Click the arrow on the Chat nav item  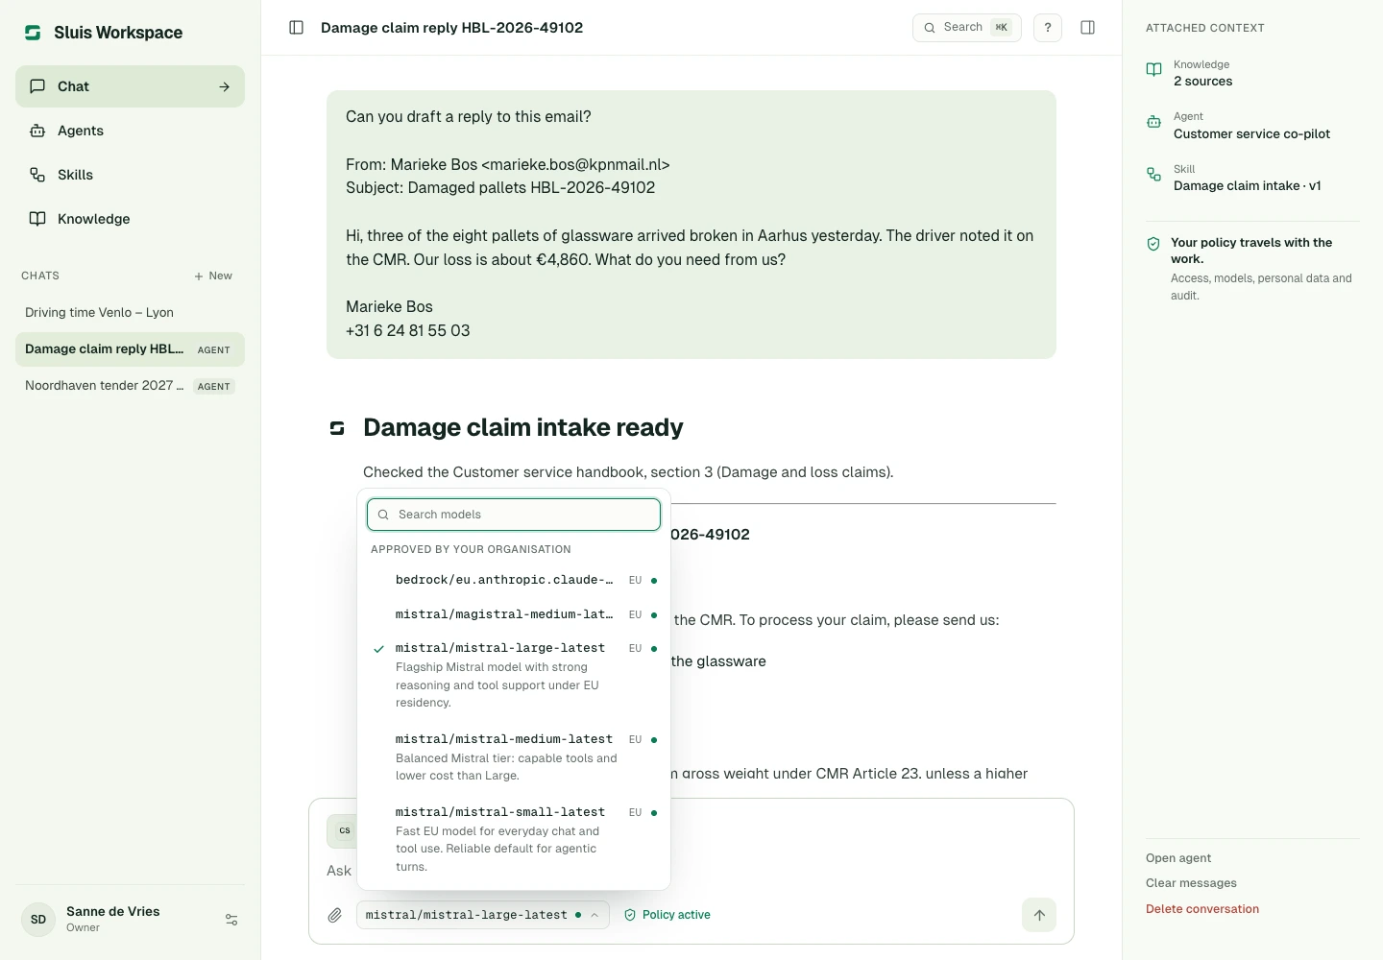[224, 86]
